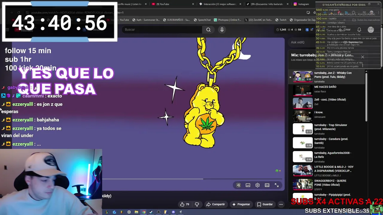Open Discord from the Windows taskbar
Screen dimensions: 383x215
pos(173,212)
